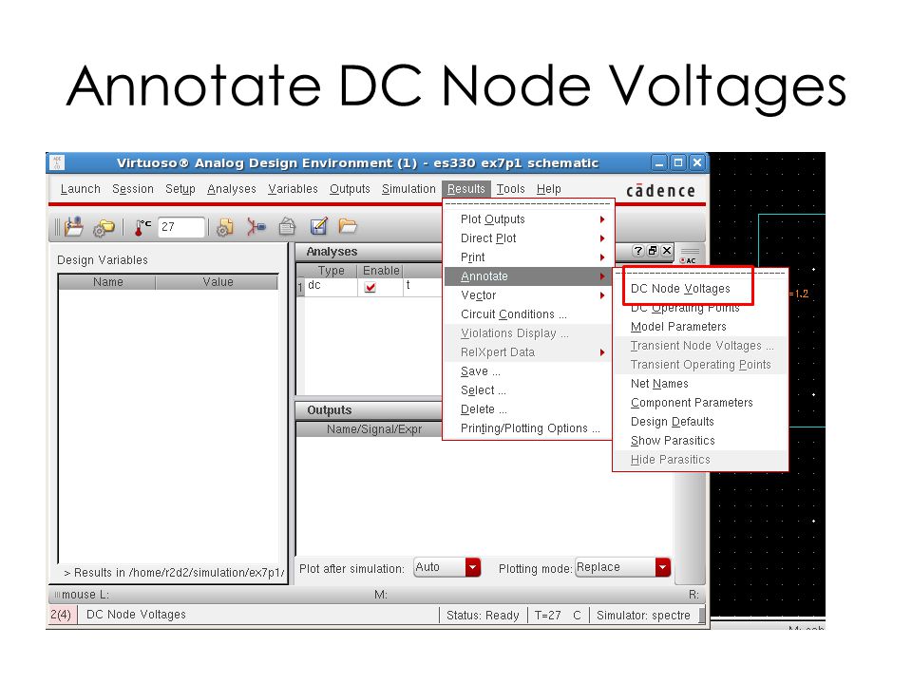Screen dimensions: 912x684
Task: Close the Analyses panel with X icon
Action: click(x=667, y=251)
